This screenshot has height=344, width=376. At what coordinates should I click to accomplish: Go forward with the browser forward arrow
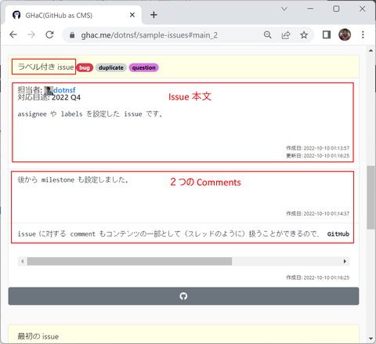[x=31, y=34]
